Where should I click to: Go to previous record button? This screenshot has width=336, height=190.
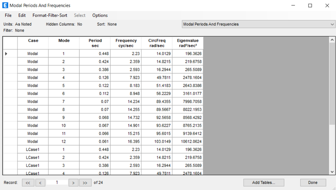(x=40, y=183)
